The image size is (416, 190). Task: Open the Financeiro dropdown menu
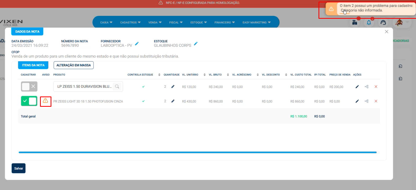[224, 22]
